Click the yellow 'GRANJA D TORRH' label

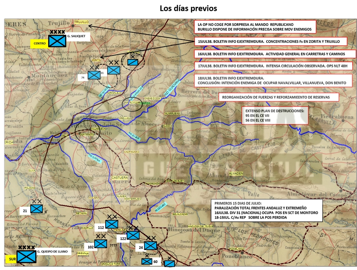[x=111, y=264]
